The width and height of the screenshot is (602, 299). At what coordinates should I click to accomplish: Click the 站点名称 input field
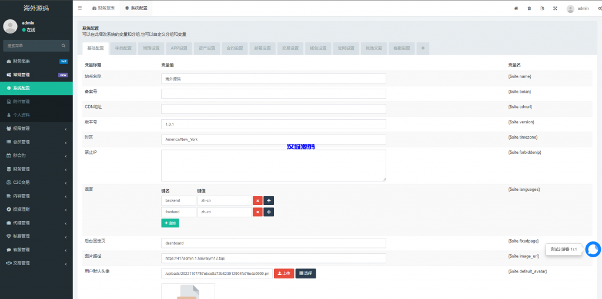point(273,79)
